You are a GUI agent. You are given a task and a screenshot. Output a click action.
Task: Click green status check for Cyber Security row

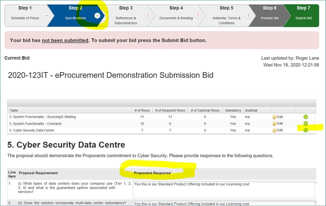click(x=306, y=130)
